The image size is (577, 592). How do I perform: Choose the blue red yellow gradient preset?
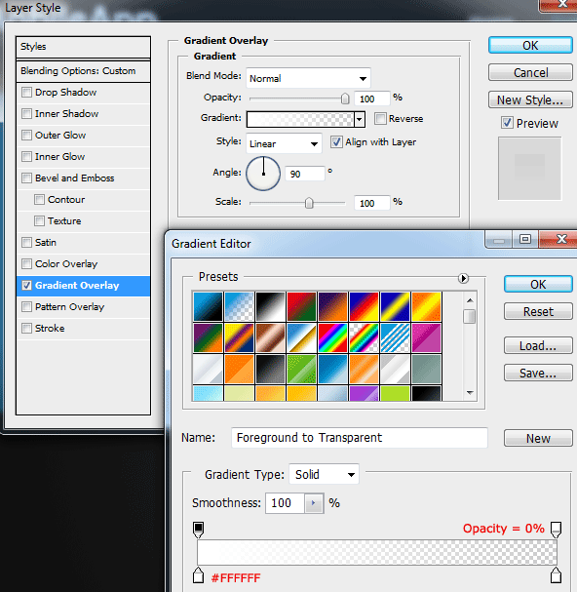click(364, 306)
